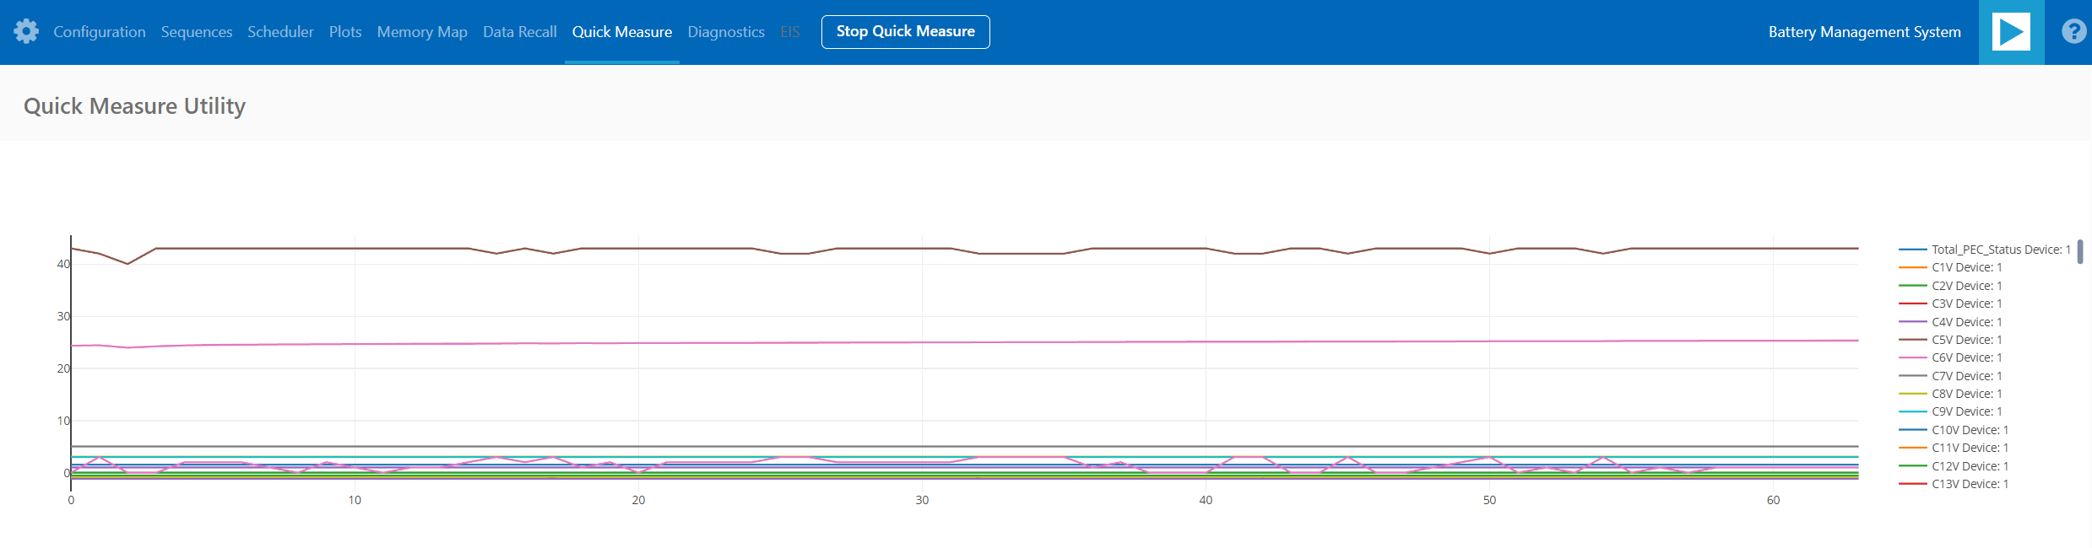
Task: Click the Stop Quick Measure button
Action: point(905,32)
